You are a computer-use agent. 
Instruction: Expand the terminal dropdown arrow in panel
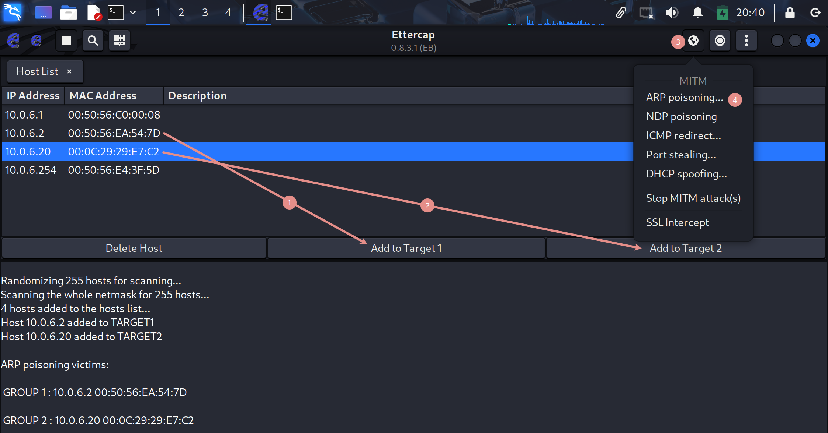133,13
